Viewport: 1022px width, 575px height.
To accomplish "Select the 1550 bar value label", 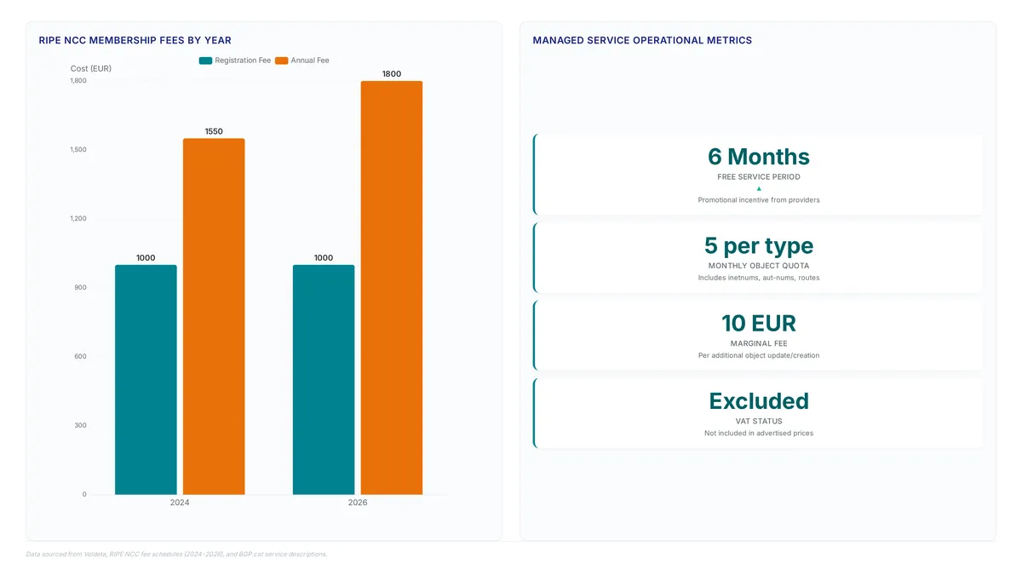I will click(x=214, y=131).
